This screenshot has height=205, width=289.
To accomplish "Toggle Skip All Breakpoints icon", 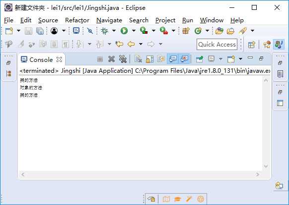I will click(x=90, y=31).
